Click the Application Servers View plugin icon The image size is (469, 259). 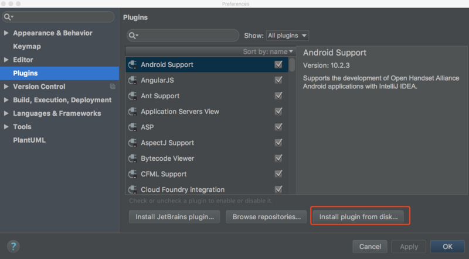click(132, 111)
